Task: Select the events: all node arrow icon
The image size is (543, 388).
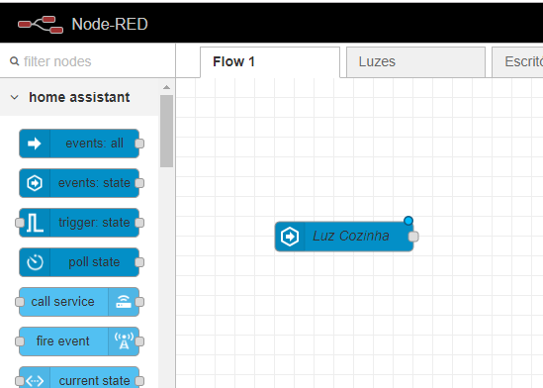Action: pos(35,144)
